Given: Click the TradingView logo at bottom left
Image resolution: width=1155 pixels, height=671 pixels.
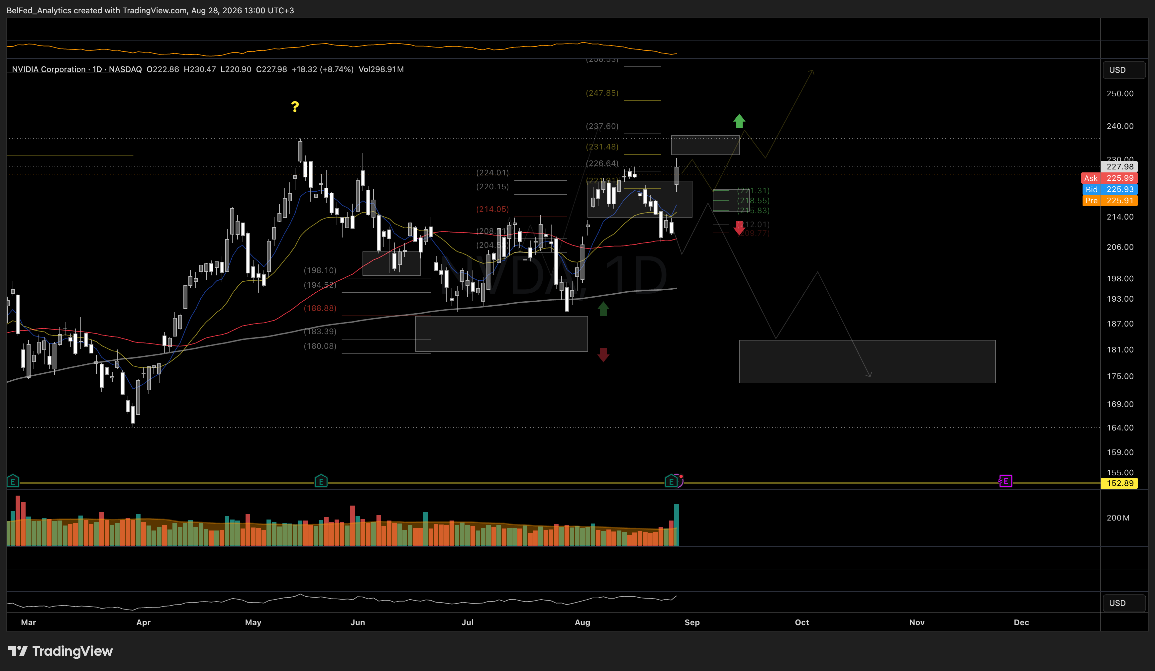Looking at the screenshot, I should click(x=60, y=651).
